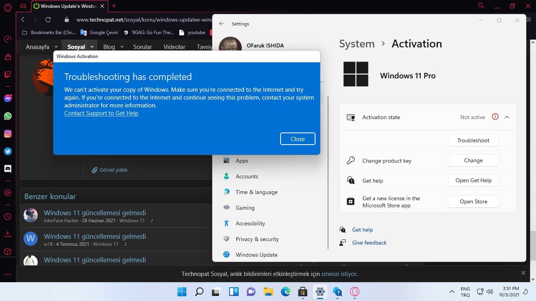Show hidden icons in the system tray
536x301 pixels.
pyautogui.click(x=452, y=292)
